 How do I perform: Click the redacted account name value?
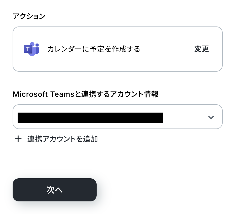point(90,117)
